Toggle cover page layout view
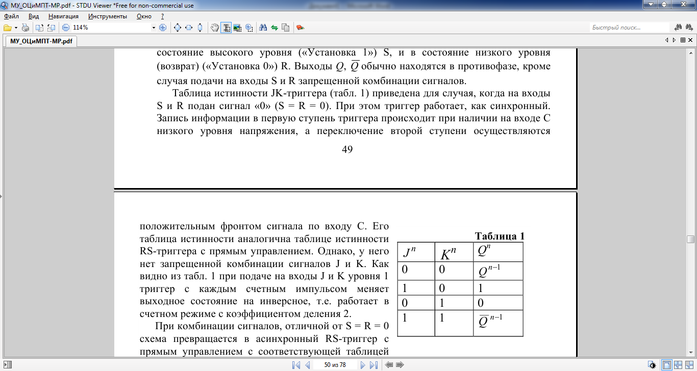Viewport: 697px width, 371px height. pos(689,365)
